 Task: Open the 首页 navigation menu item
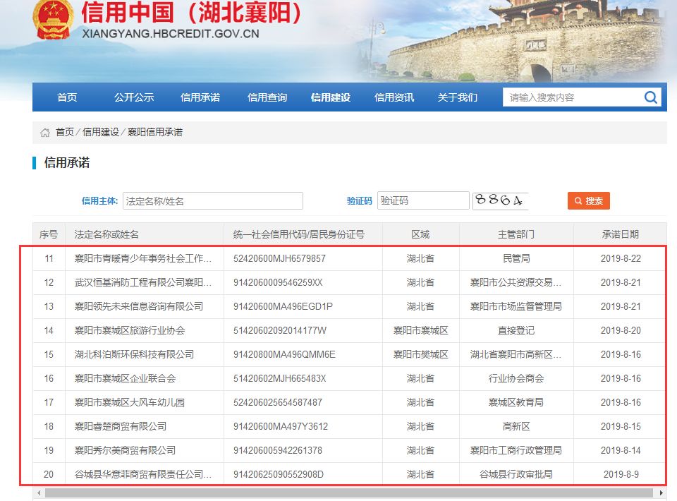[67, 97]
